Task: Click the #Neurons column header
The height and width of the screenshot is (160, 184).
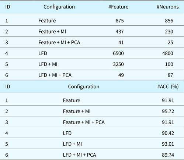Action: pos(168,7)
